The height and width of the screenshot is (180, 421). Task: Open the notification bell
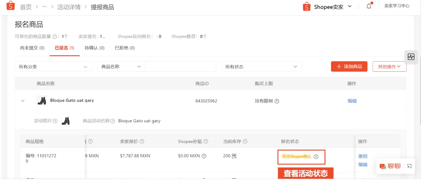click(x=369, y=6)
